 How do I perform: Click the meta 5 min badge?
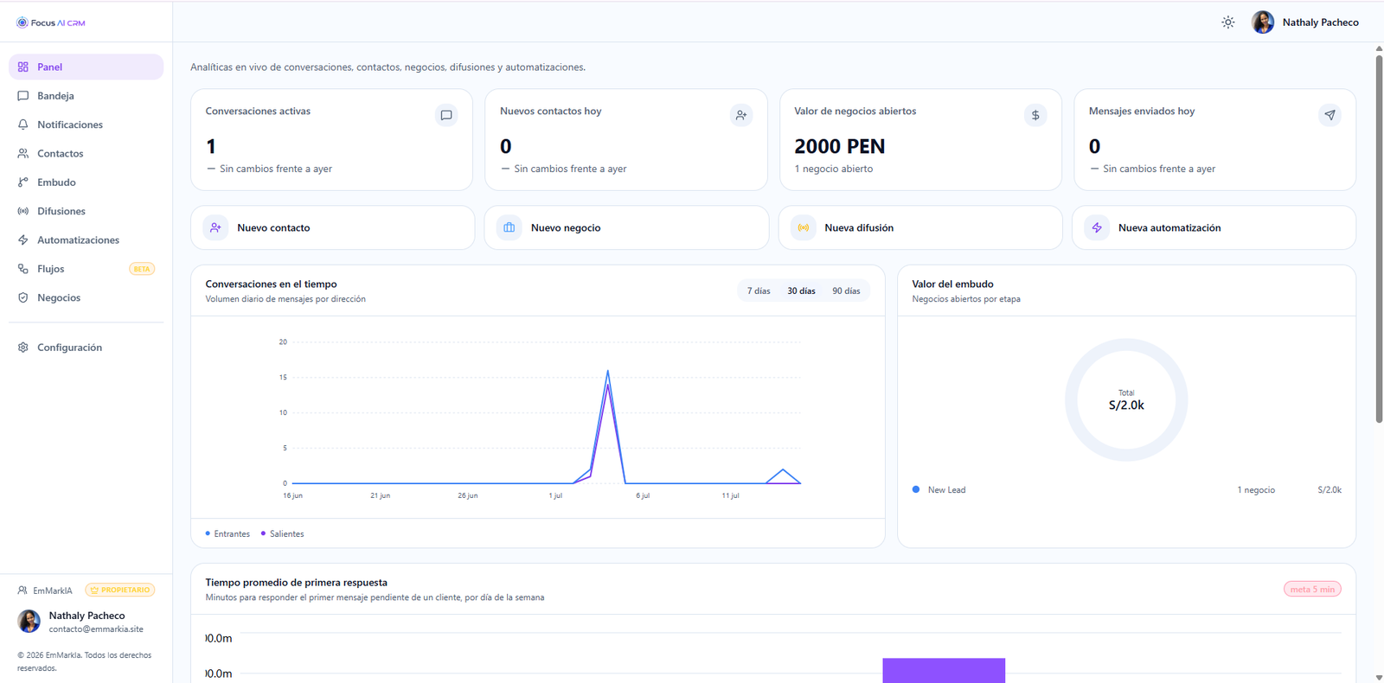pos(1312,590)
